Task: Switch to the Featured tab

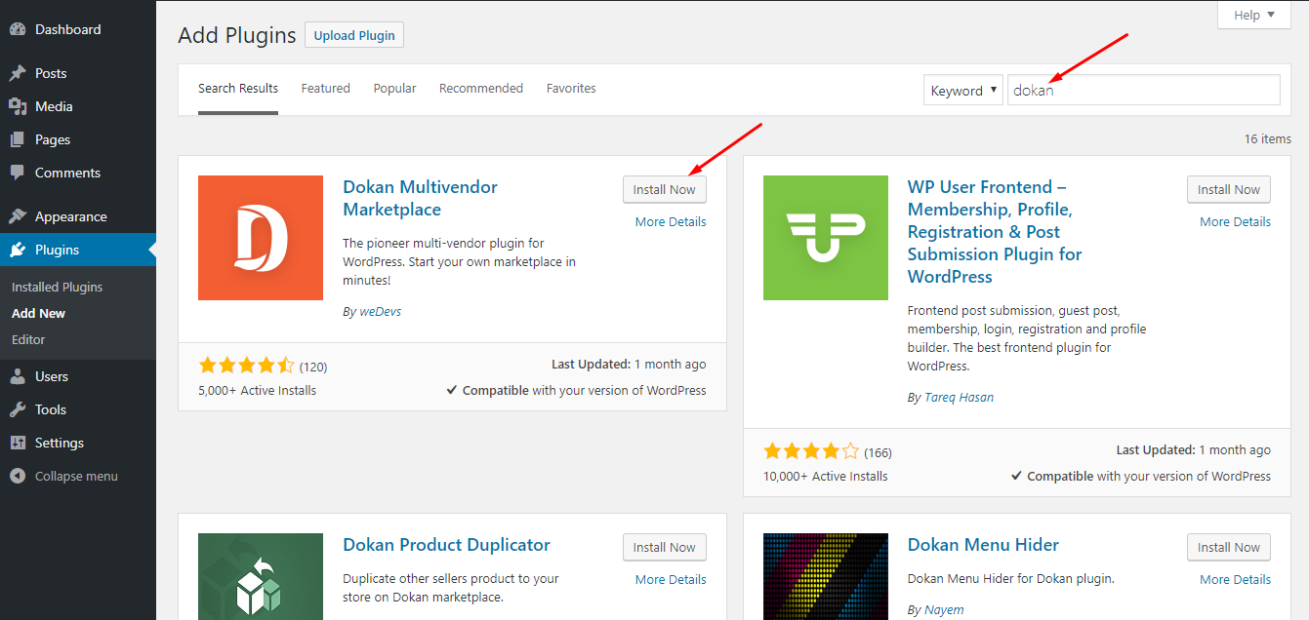Action: pyautogui.click(x=325, y=88)
